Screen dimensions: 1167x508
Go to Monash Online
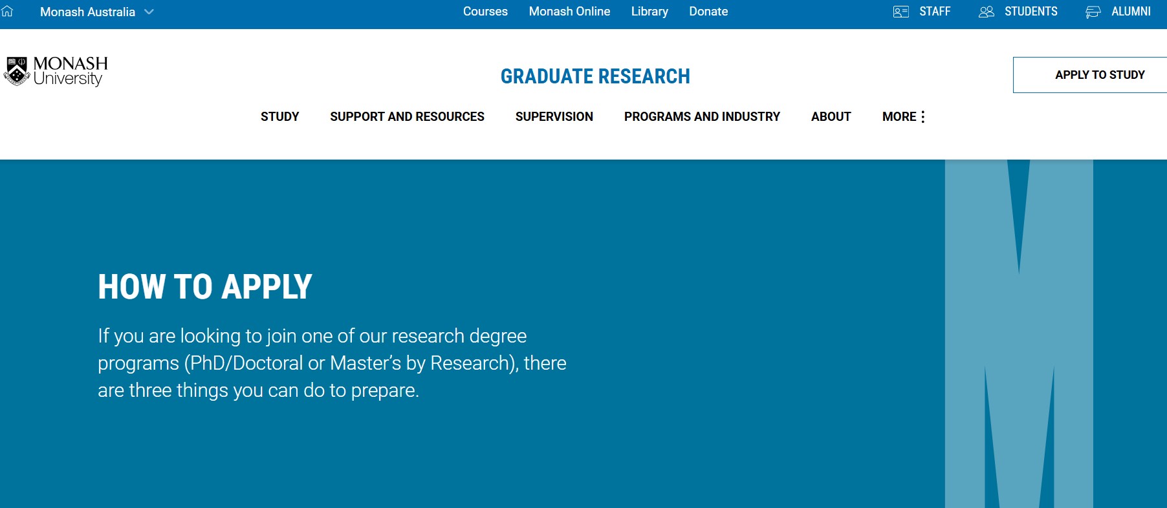click(x=569, y=12)
